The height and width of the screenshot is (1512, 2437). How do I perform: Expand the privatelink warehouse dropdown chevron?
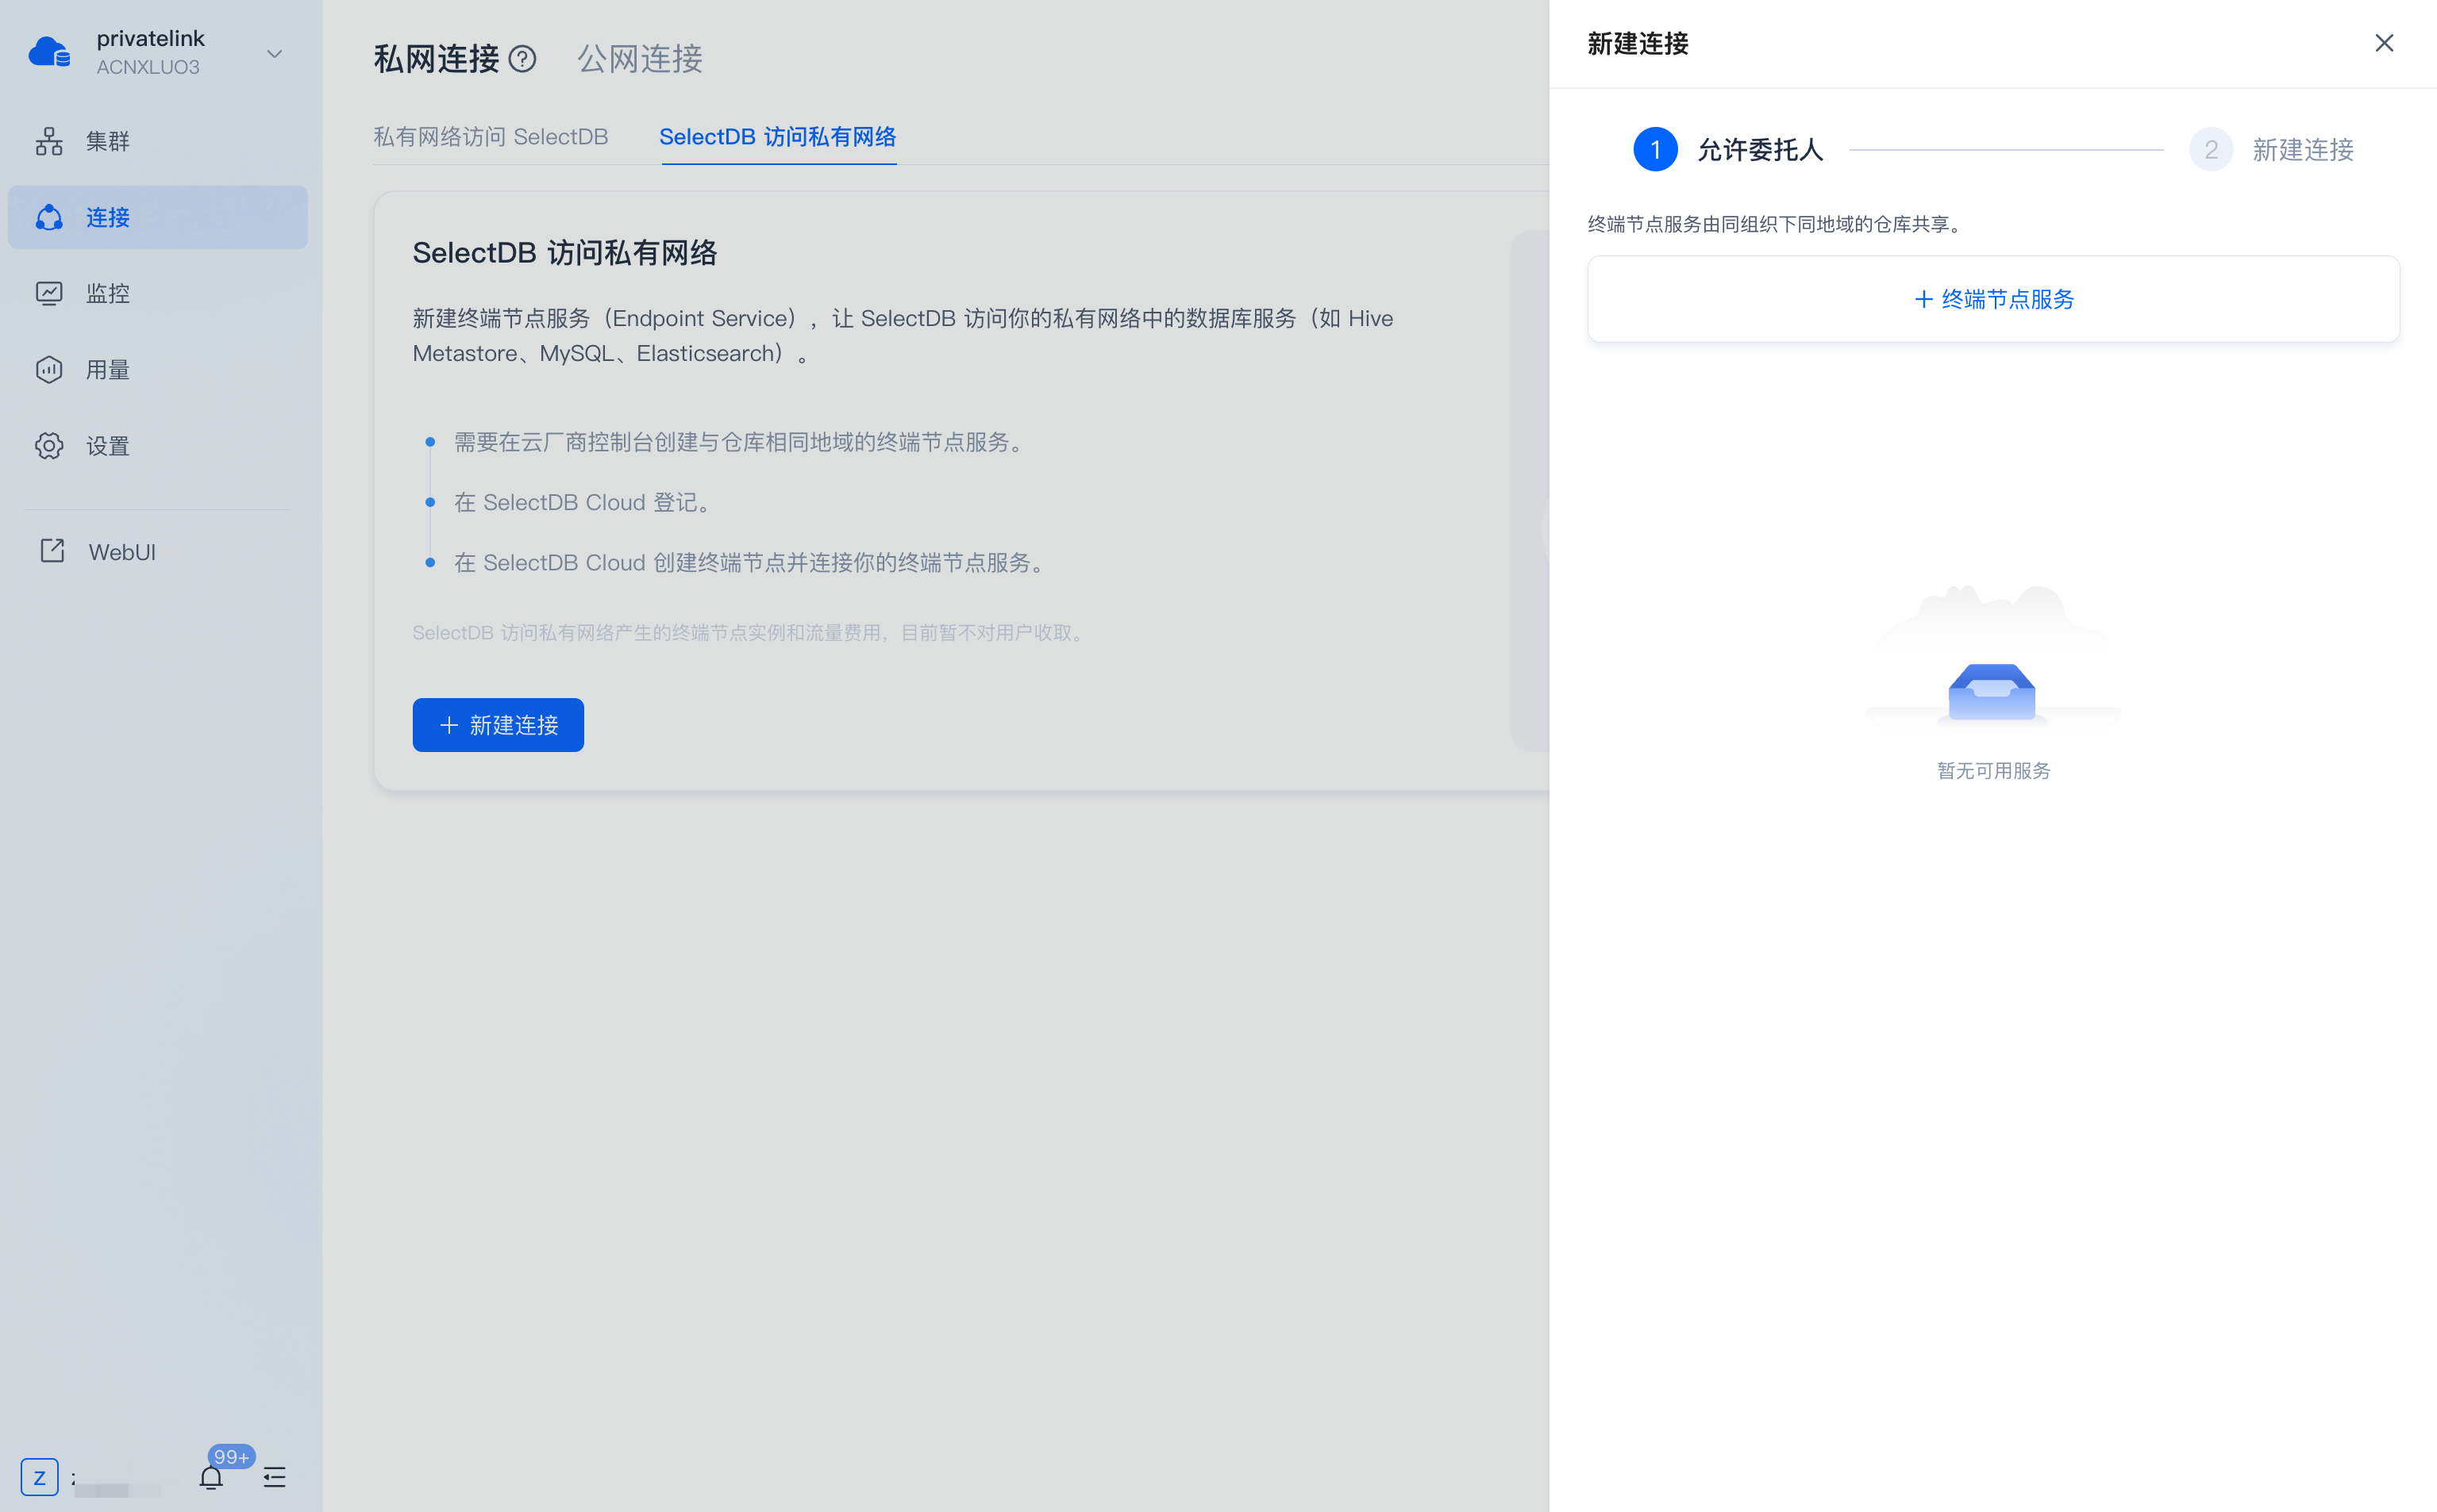274,54
